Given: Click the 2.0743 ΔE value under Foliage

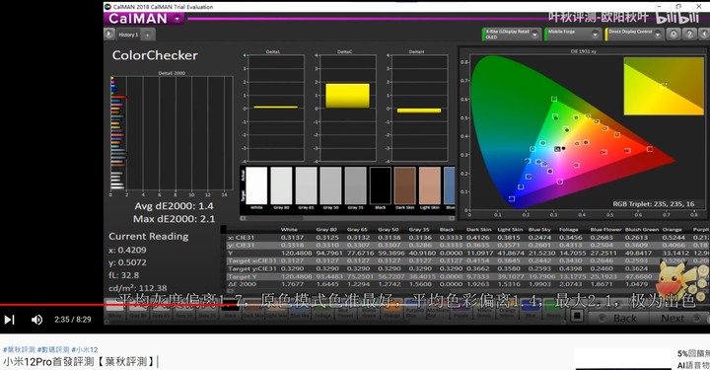Looking at the screenshot, I should point(570,284).
